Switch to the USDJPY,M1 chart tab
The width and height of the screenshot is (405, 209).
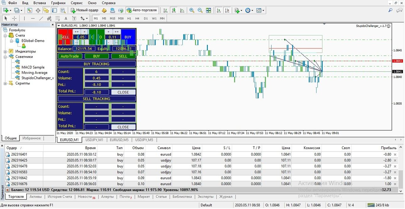94,140
